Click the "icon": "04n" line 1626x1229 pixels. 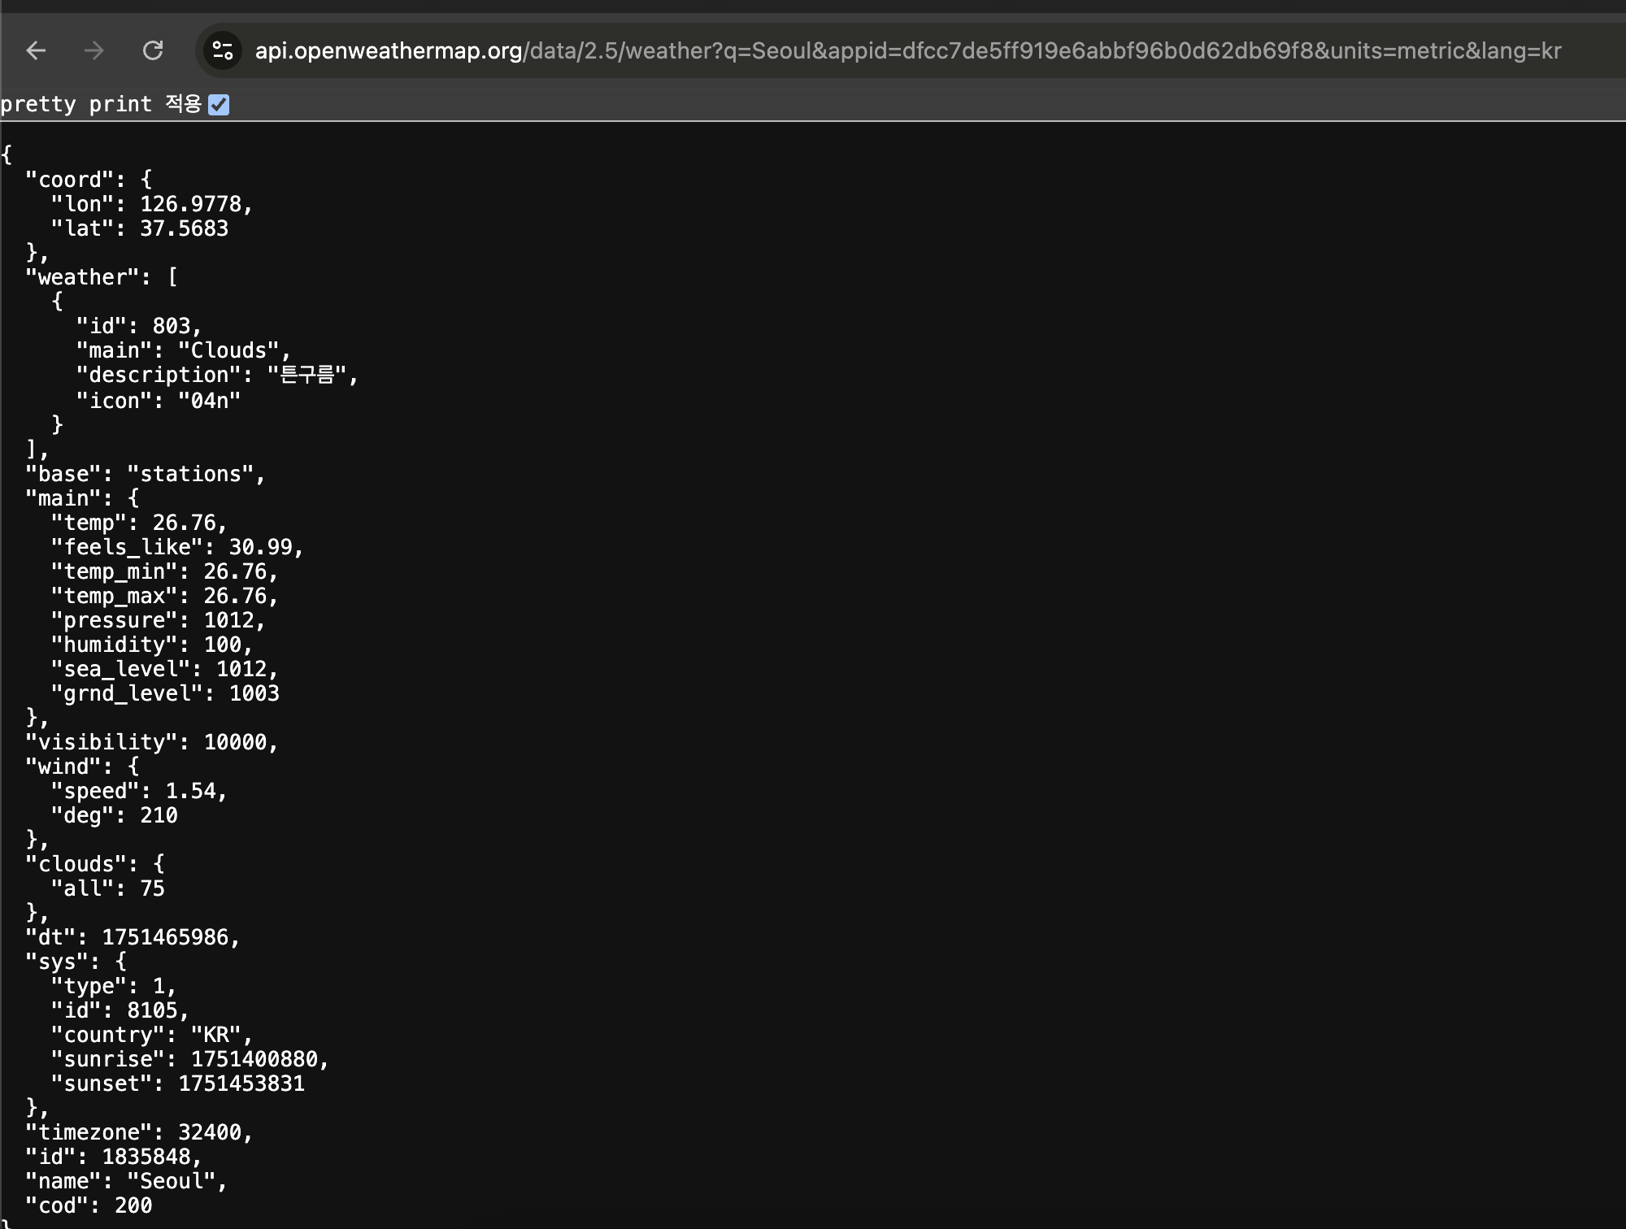pyautogui.click(x=158, y=401)
